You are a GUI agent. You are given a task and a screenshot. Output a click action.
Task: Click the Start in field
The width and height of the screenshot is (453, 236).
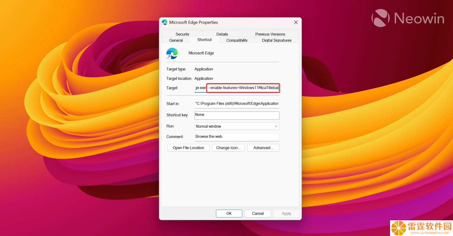tap(237, 104)
